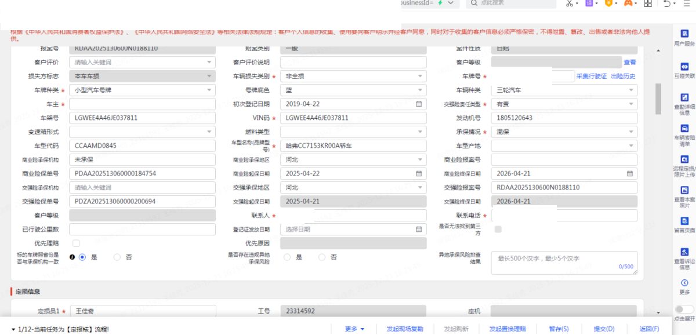Viewport: 696px width, 335px height.
Task: Click the 发起现场复勘 bottom bar item
Action: click(x=405, y=329)
